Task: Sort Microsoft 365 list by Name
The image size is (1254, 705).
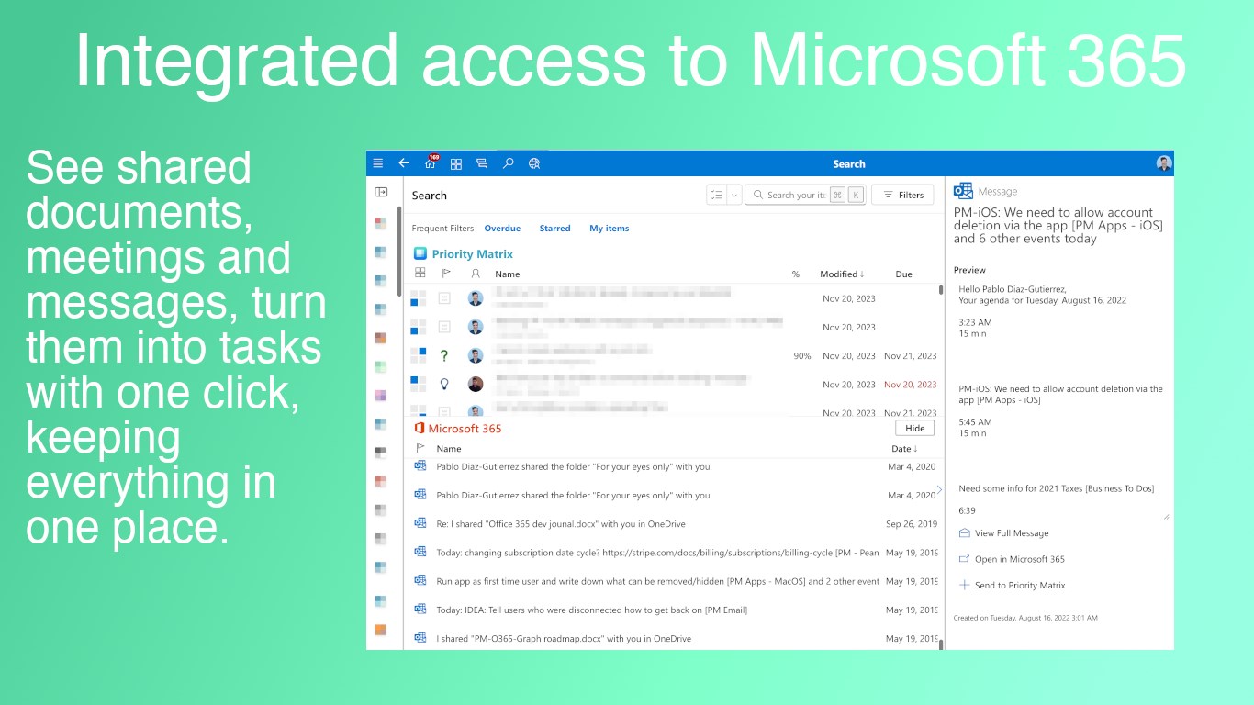Action: pos(449,449)
